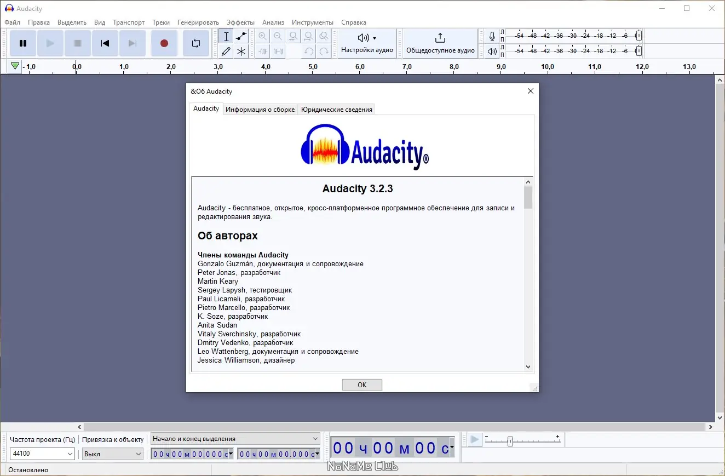Click the green triangle timeline options button
This screenshot has height=476, width=725.
tap(15, 67)
